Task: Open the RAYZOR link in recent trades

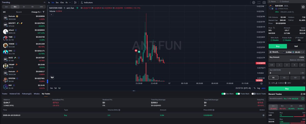Action: click(x=295, y=99)
